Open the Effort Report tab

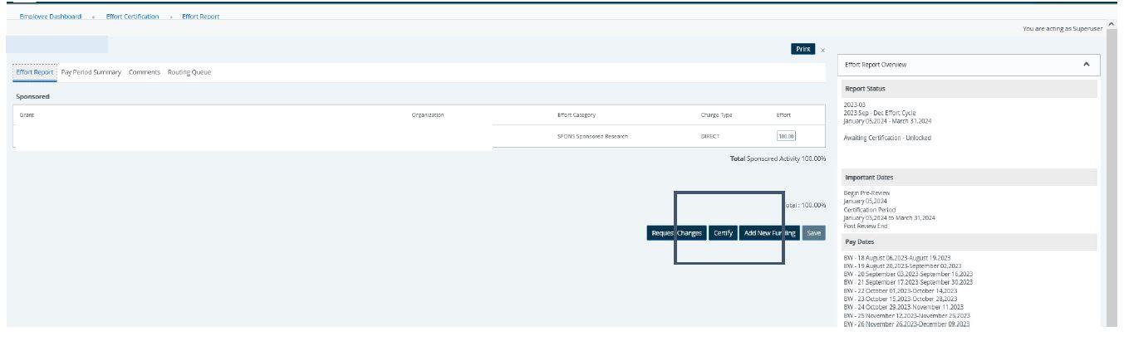[35, 72]
